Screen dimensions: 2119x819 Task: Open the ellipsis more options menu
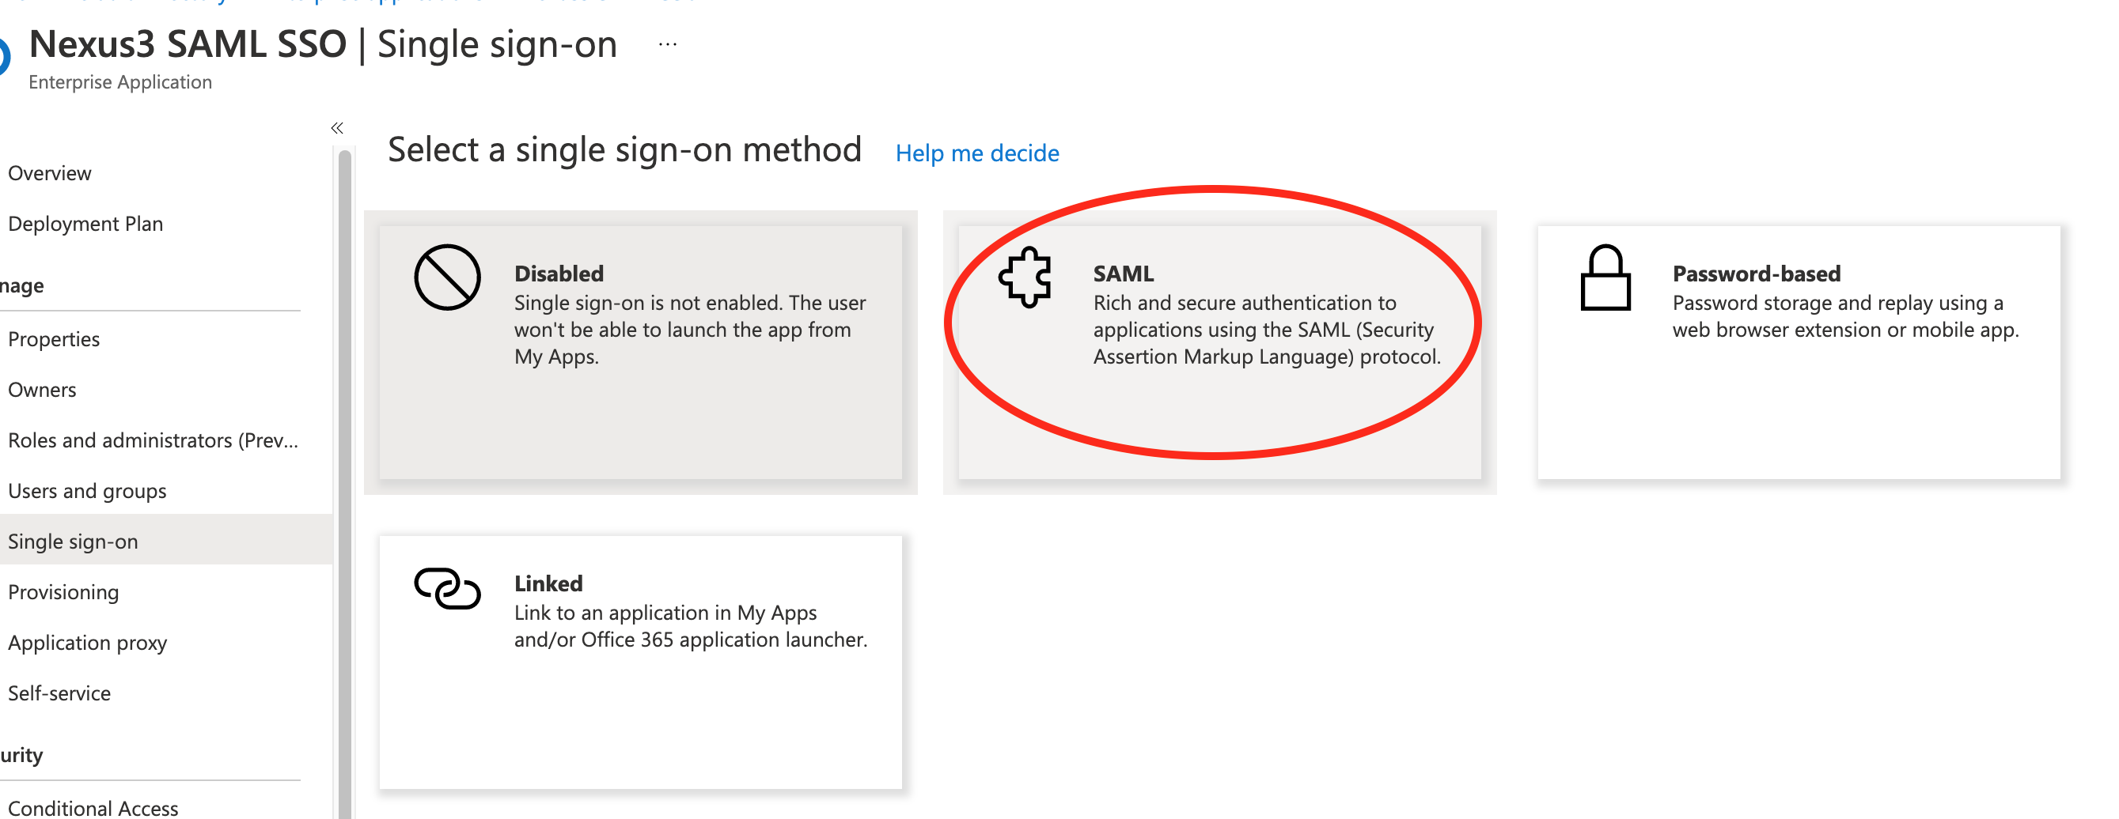pos(667,45)
